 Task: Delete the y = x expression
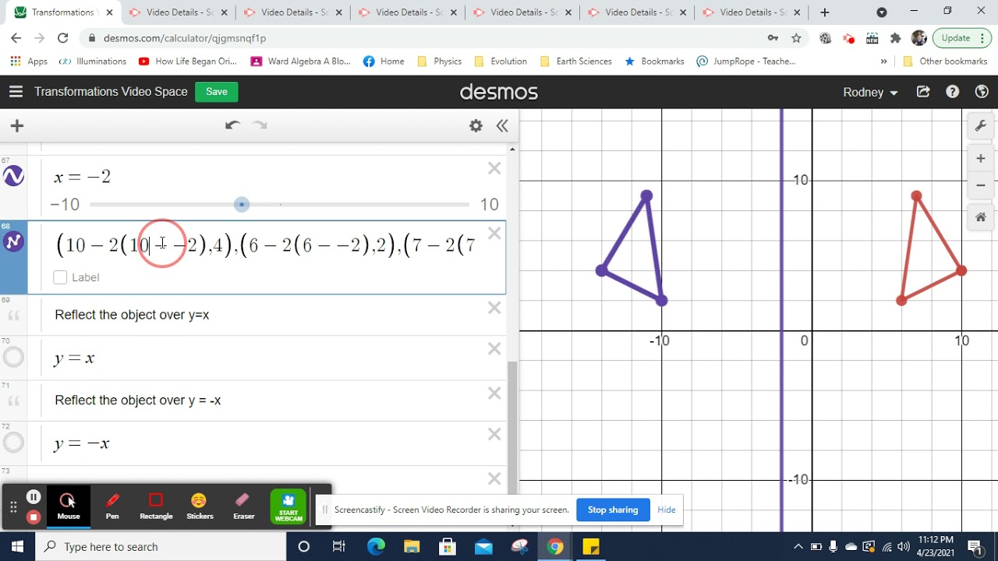click(x=494, y=349)
